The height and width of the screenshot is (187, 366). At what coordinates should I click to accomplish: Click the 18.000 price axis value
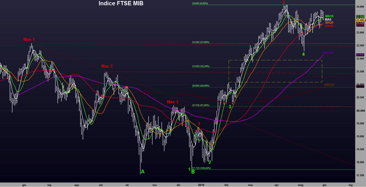click(360, 163)
